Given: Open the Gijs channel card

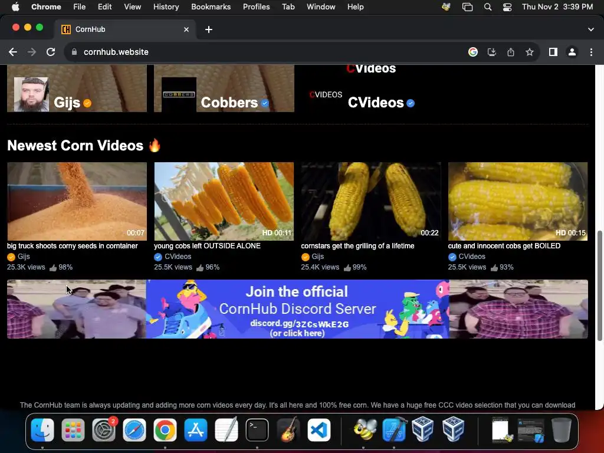Looking at the screenshot, I should pos(77,88).
